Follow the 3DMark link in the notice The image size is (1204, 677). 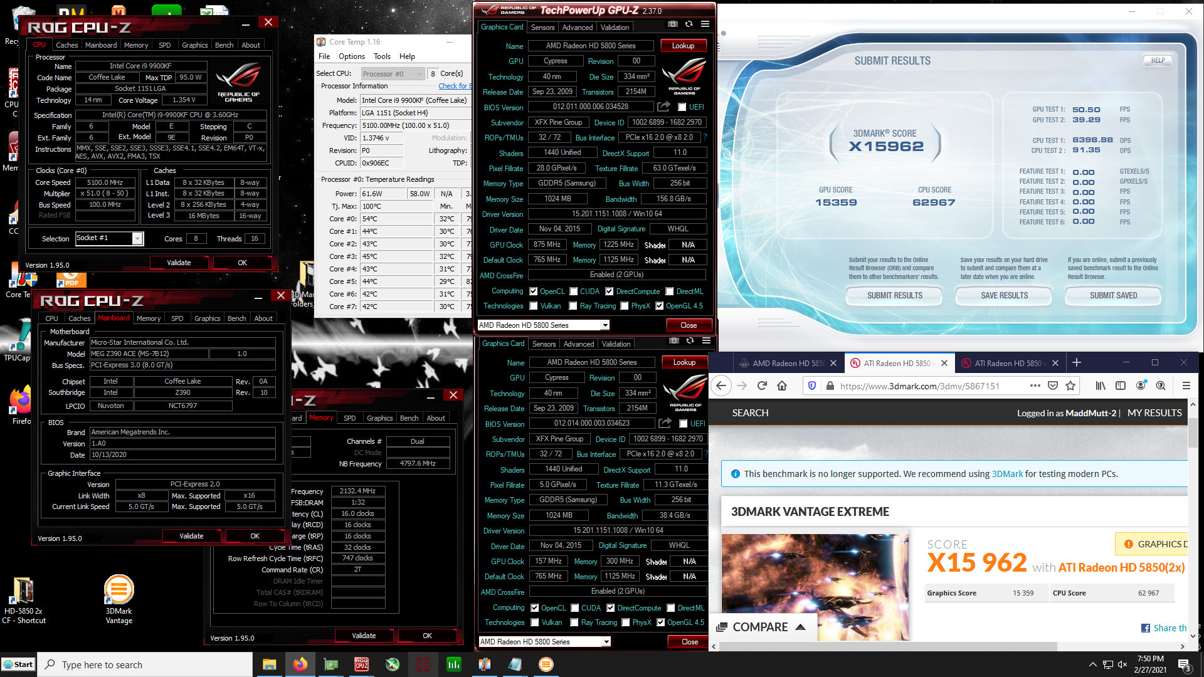click(x=1007, y=474)
